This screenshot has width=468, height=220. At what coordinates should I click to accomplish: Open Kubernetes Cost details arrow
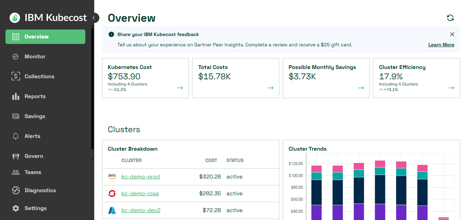[x=180, y=88]
